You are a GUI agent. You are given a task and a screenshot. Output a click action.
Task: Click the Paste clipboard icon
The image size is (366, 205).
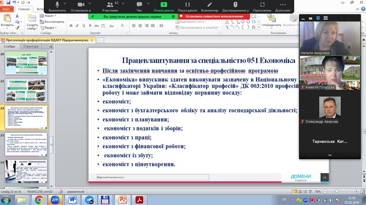pyautogui.click(x=7, y=18)
